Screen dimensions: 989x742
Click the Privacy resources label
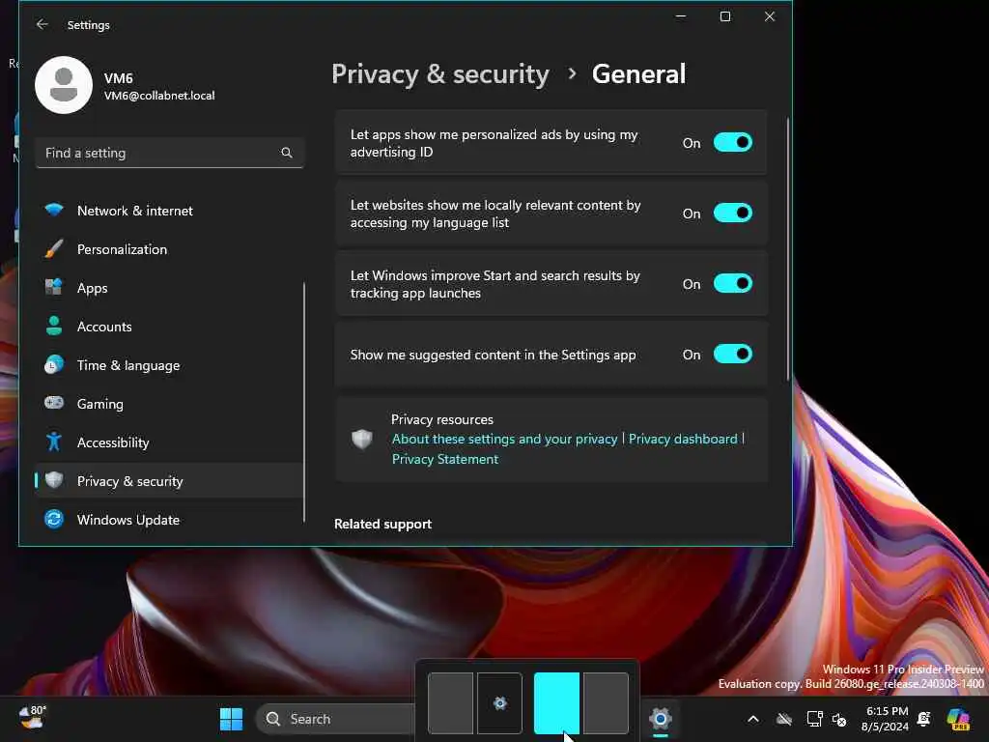tap(442, 419)
